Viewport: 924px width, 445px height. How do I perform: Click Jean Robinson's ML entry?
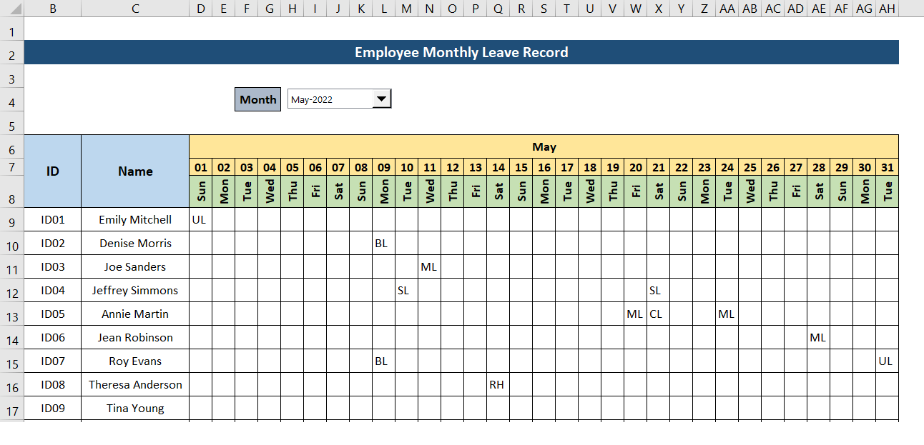(x=818, y=337)
